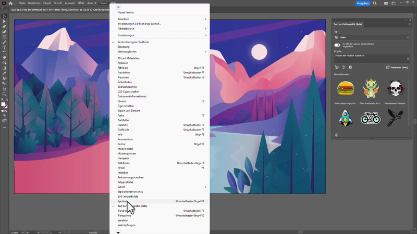
Task: Uncheck Text zu Vektorgrafik (Beta) menu entry
Action: pos(136,206)
